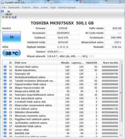Click the scrollbar down arrow in SMART list
The width and height of the screenshot is (125, 139).
[x=121, y=135]
